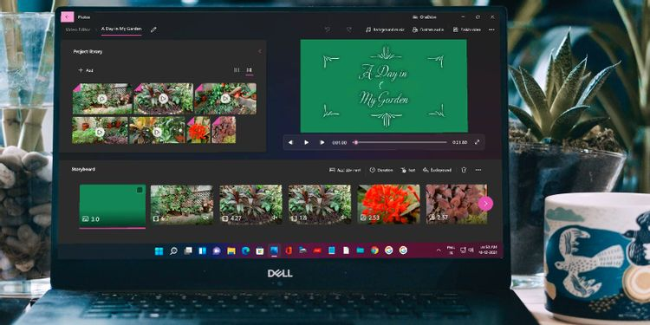Viewport: 650px width, 325px height.
Task: Click Add title card in Storyboard
Action: [345, 170]
